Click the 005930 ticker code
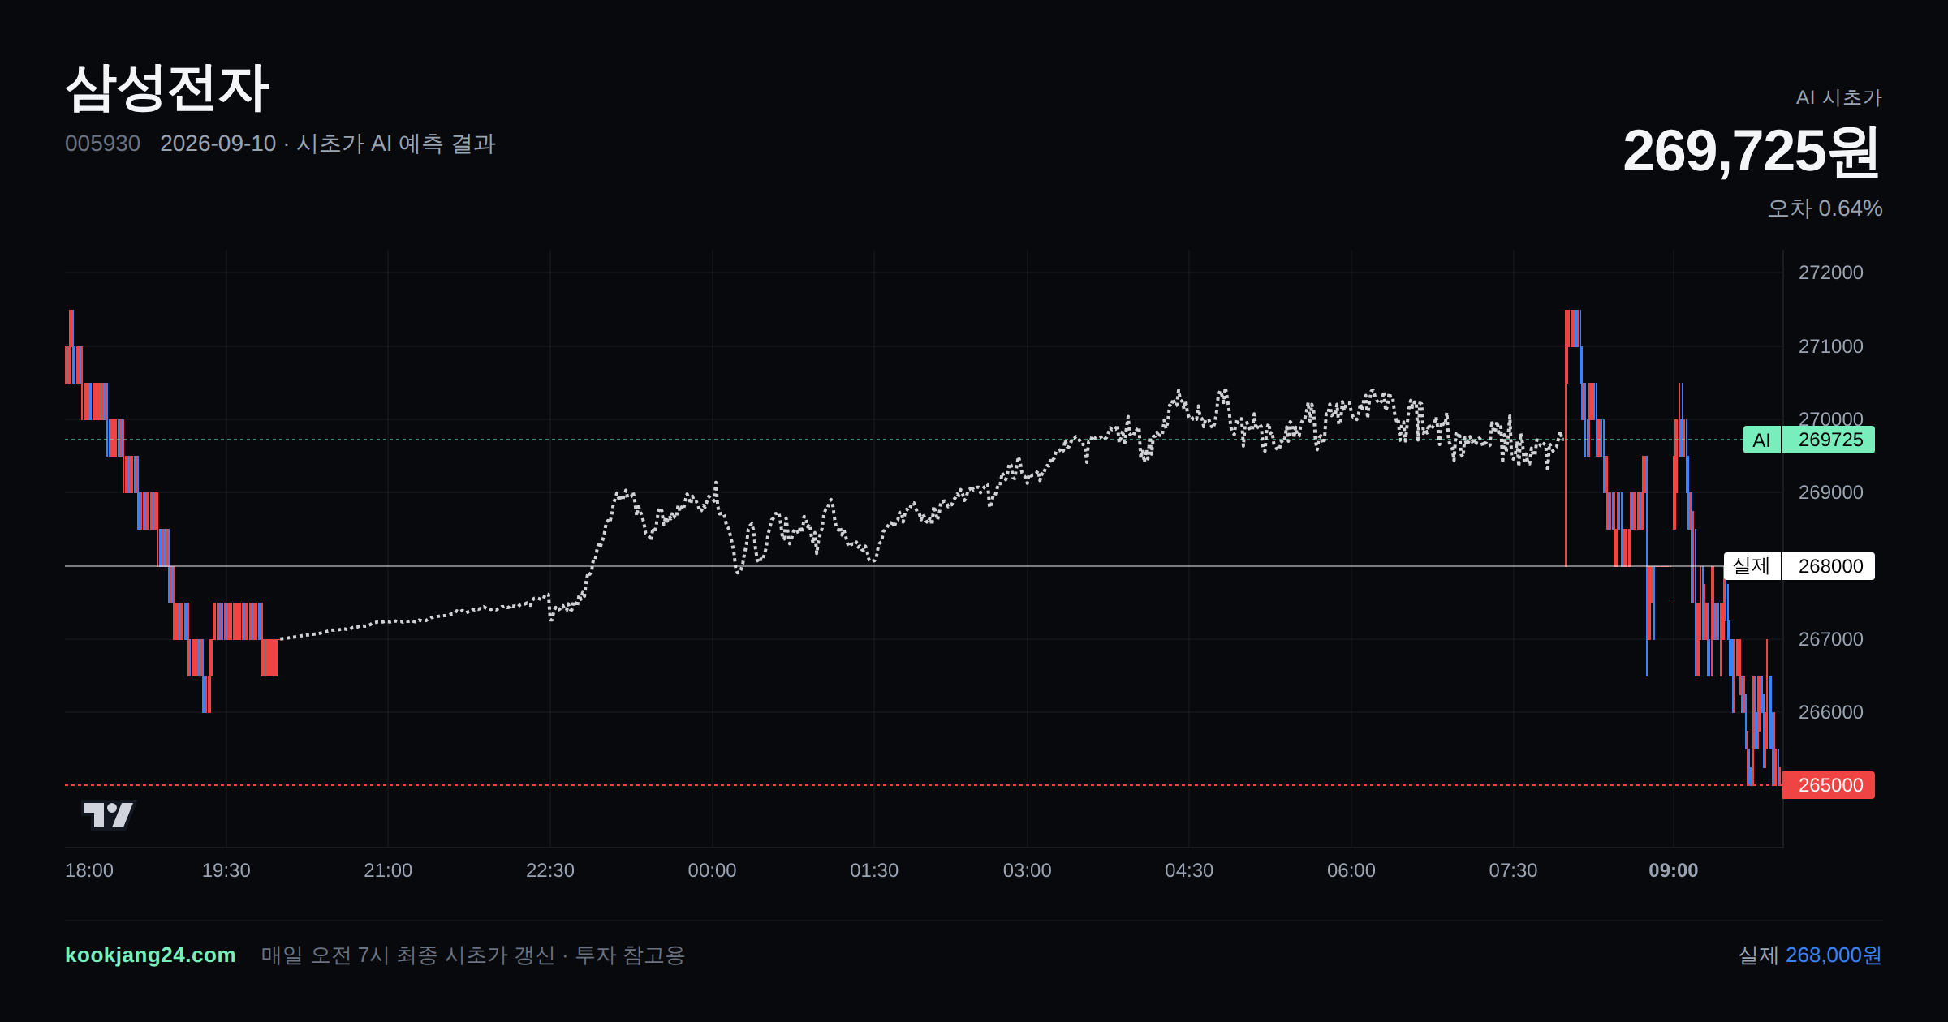 click(x=102, y=144)
